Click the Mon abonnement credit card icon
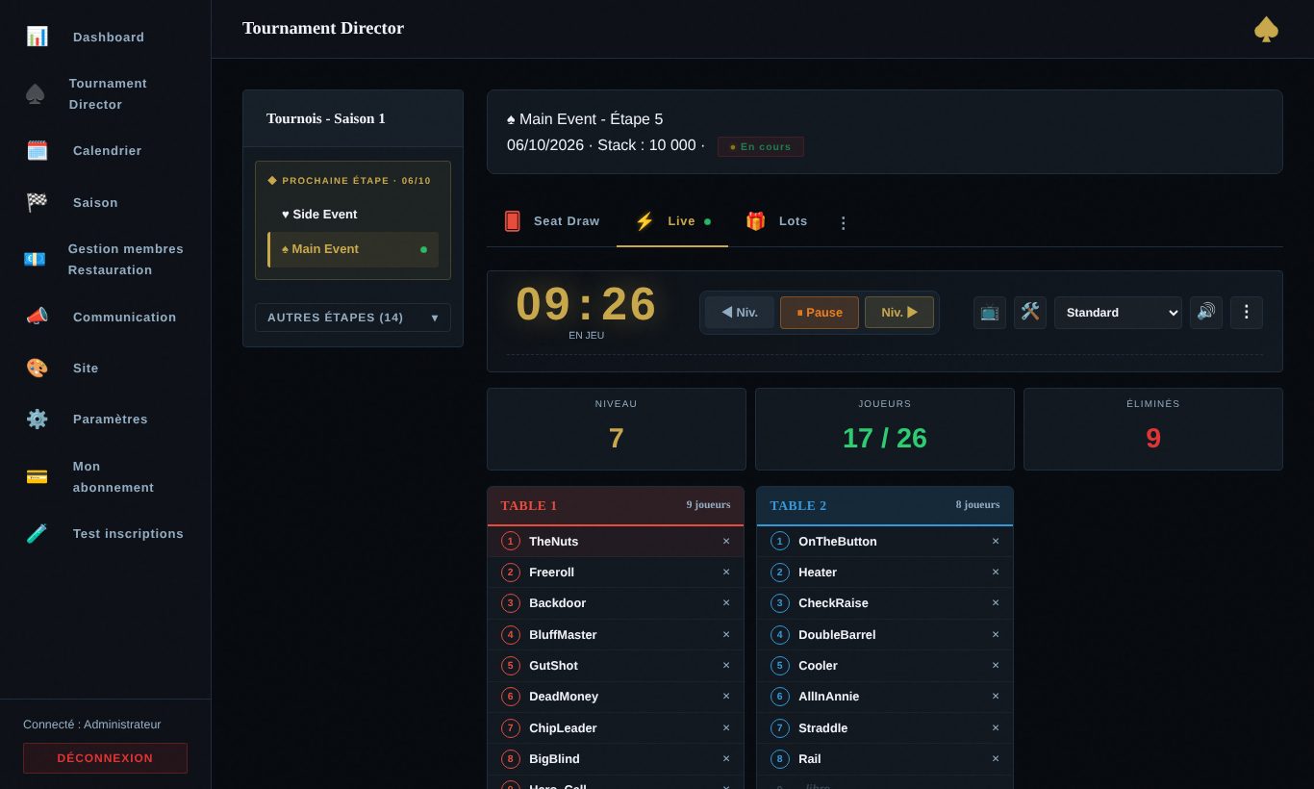Image resolution: width=1314 pixels, height=789 pixels. coord(37,476)
